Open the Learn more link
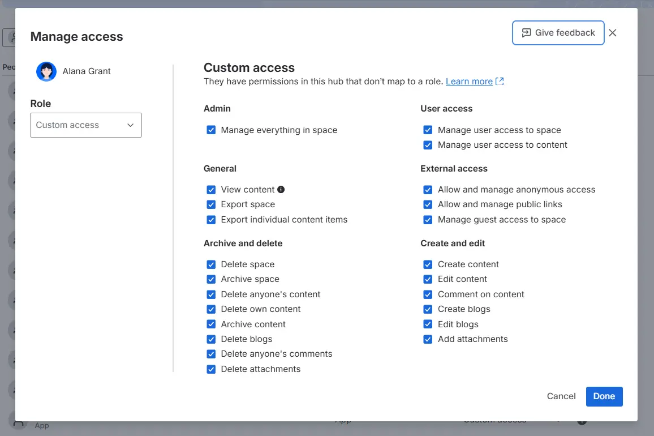The height and width of the screenshot is (436, 654). pyautogui.click(x=469, y=82)
